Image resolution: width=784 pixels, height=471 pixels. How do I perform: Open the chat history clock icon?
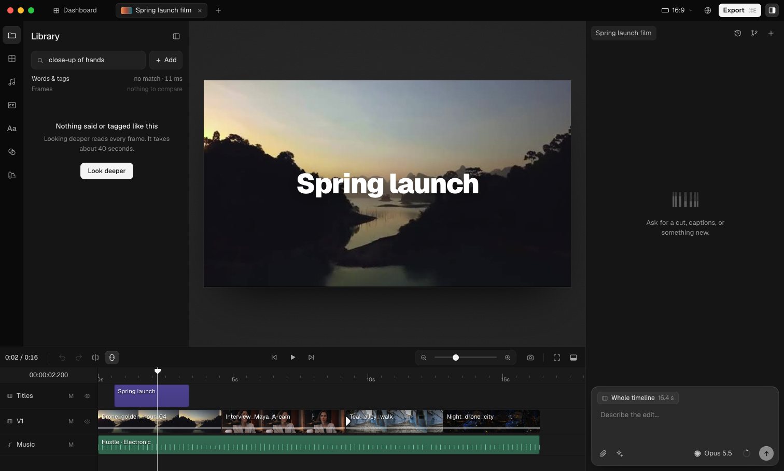(x=738, y=33)
